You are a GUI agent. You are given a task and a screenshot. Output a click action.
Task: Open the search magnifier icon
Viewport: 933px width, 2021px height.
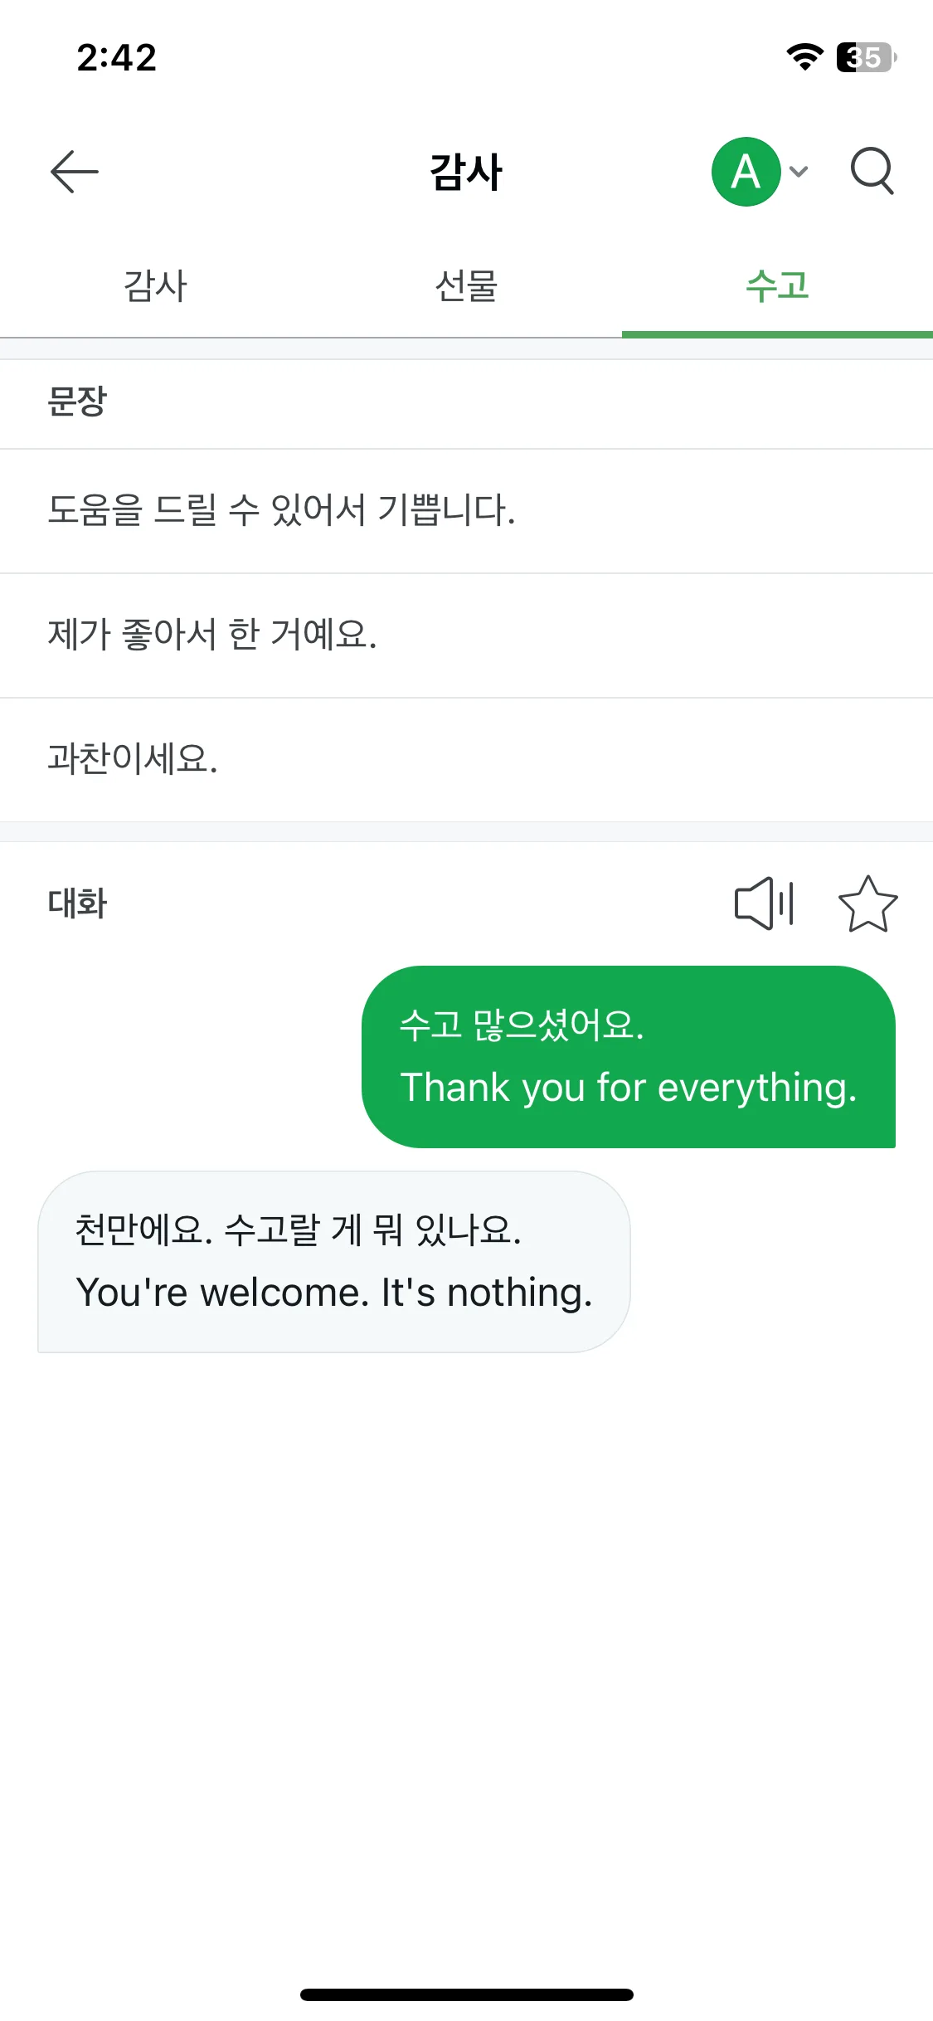point(872,172)
